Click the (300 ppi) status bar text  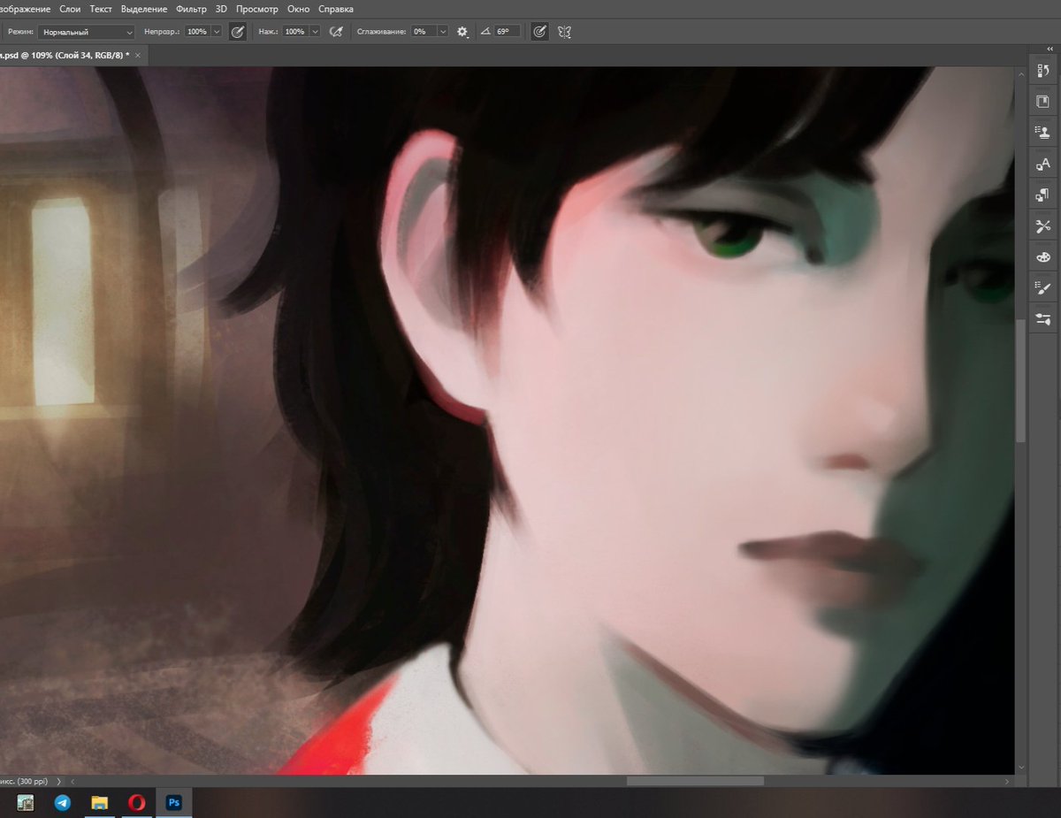(34, 782)
